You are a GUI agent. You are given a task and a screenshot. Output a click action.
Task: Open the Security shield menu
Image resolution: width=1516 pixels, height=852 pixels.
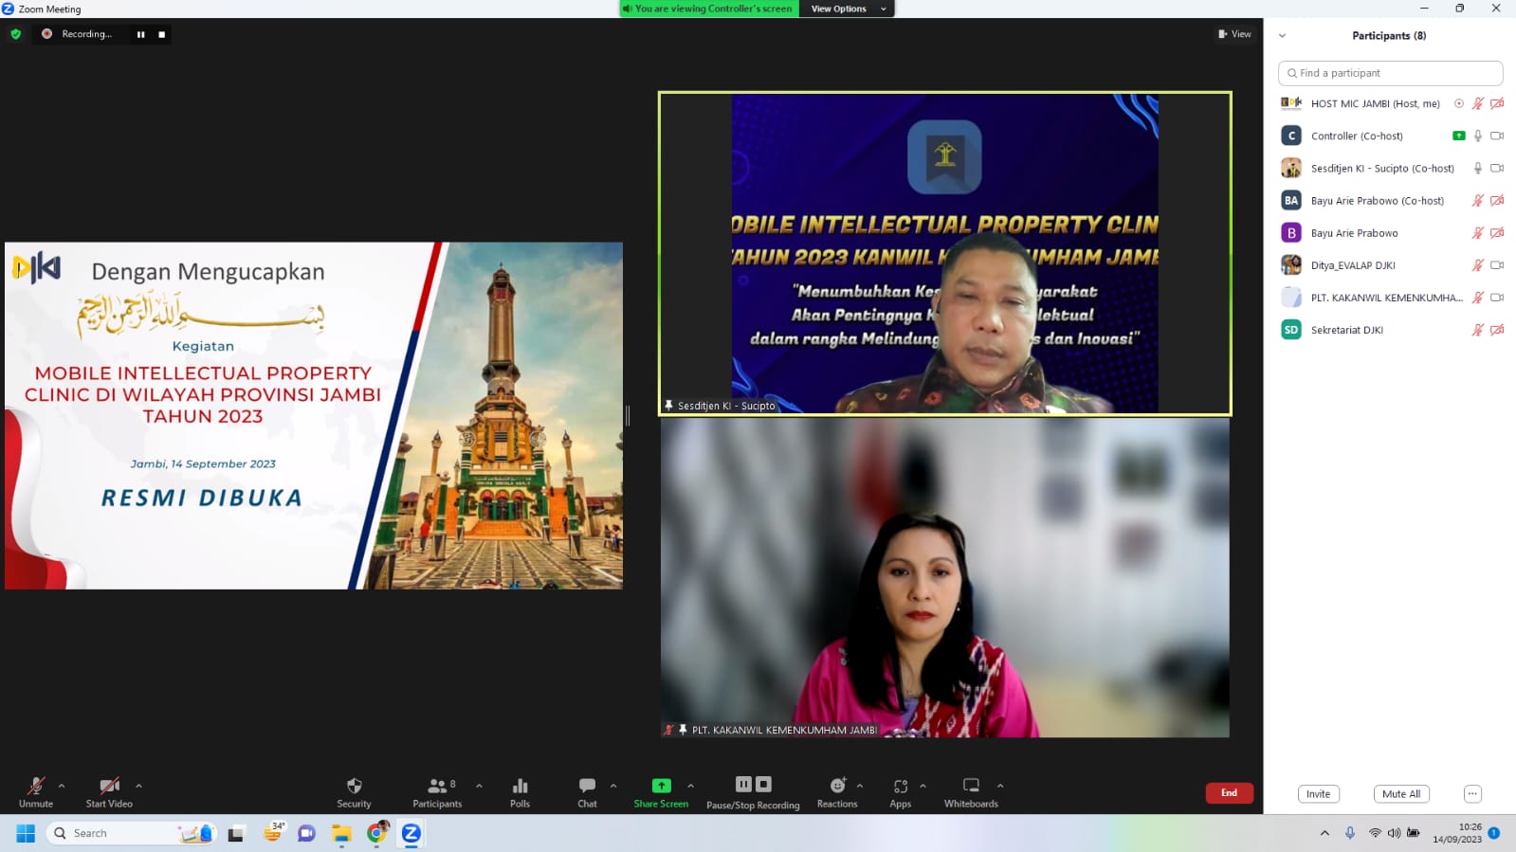click(x=354, y=792)
